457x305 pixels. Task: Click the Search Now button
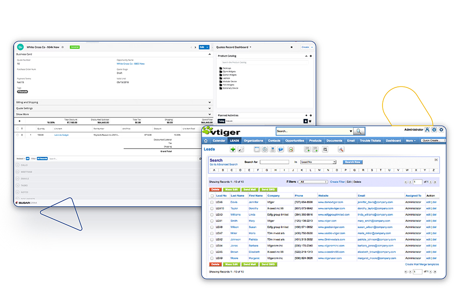click(x=353, y=162)
